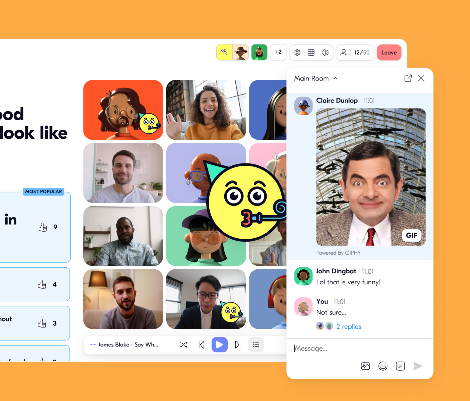Select the waving woman's video tile
Viewport: 470px width, 401px height.
pyautogui.click(x=206, y=110)
